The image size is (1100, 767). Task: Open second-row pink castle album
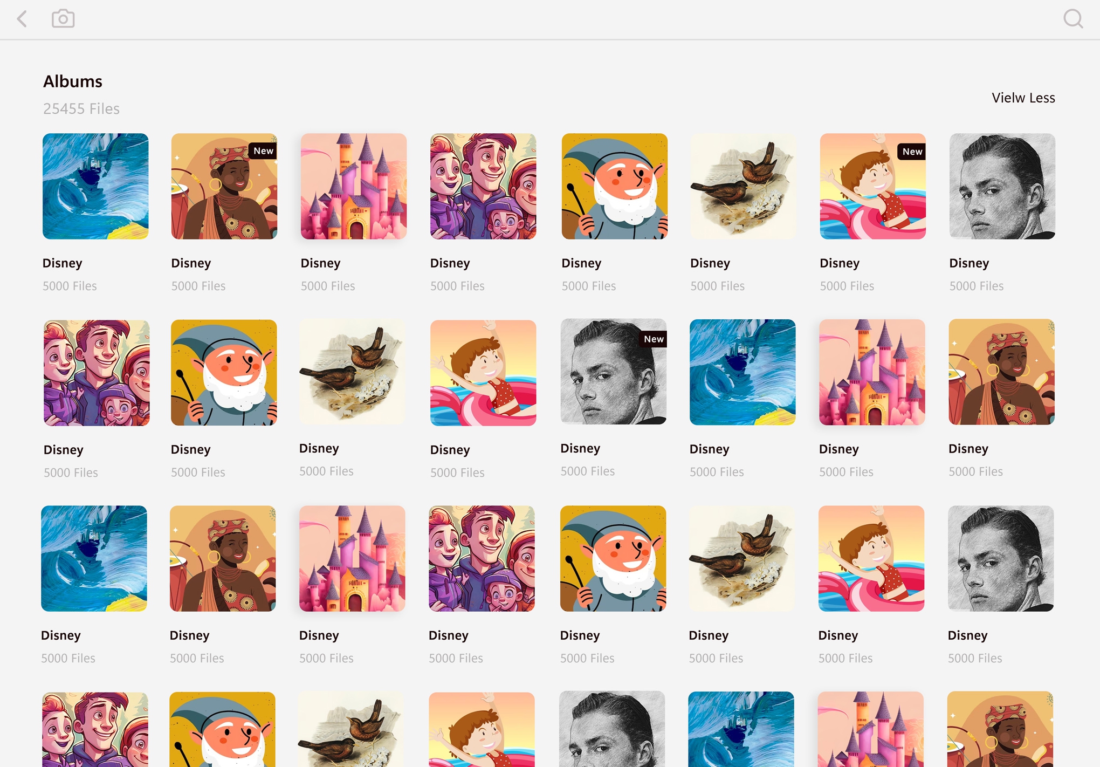tap(872, 372)
